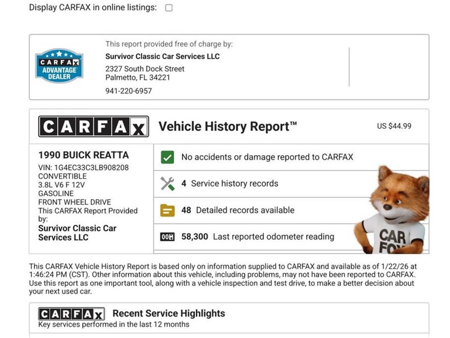The width and height of the screenshot is (450, 338).
Task: Click the green no-accidents checkmark icon
Action: point(167,157)
